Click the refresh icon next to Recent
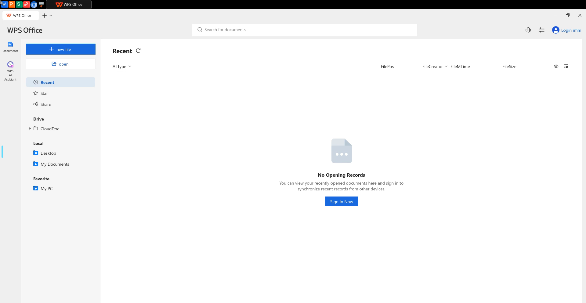The image size is (586, 303). click(138, 51)
